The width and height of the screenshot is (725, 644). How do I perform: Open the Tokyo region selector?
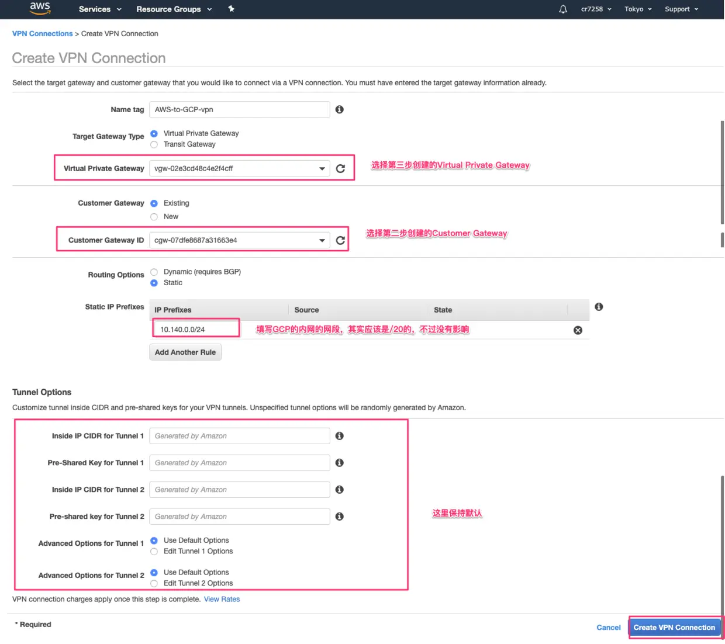[638, 9]
